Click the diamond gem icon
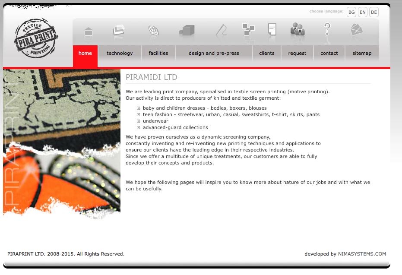 pos(153,30)
